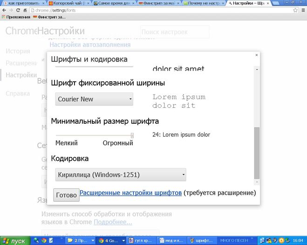Open the Приложения apps shortcut

point(16,17)
